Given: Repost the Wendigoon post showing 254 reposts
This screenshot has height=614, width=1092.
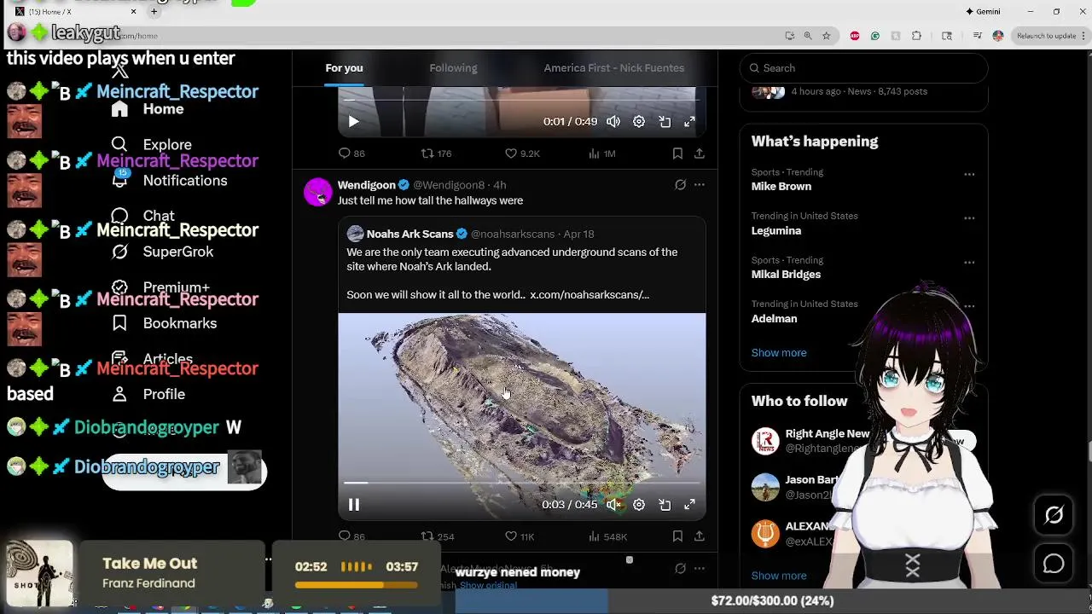Looking at the screenshot, I should [427, 536].
